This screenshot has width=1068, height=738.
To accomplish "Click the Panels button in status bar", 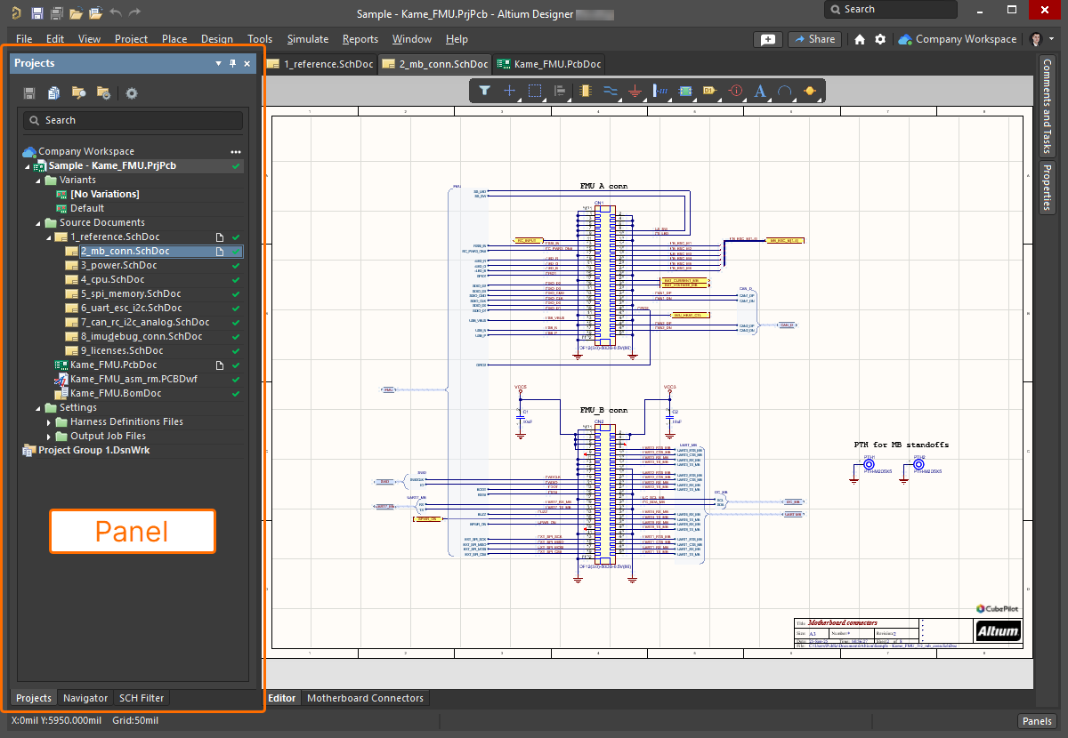I will tap(1036, 721).
